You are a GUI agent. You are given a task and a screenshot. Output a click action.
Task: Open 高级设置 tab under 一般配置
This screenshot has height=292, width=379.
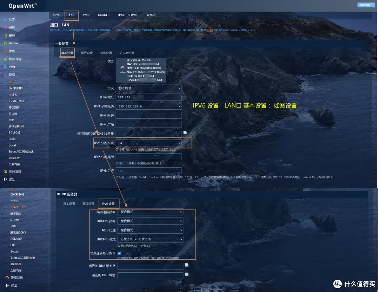[x=87, y=53]
